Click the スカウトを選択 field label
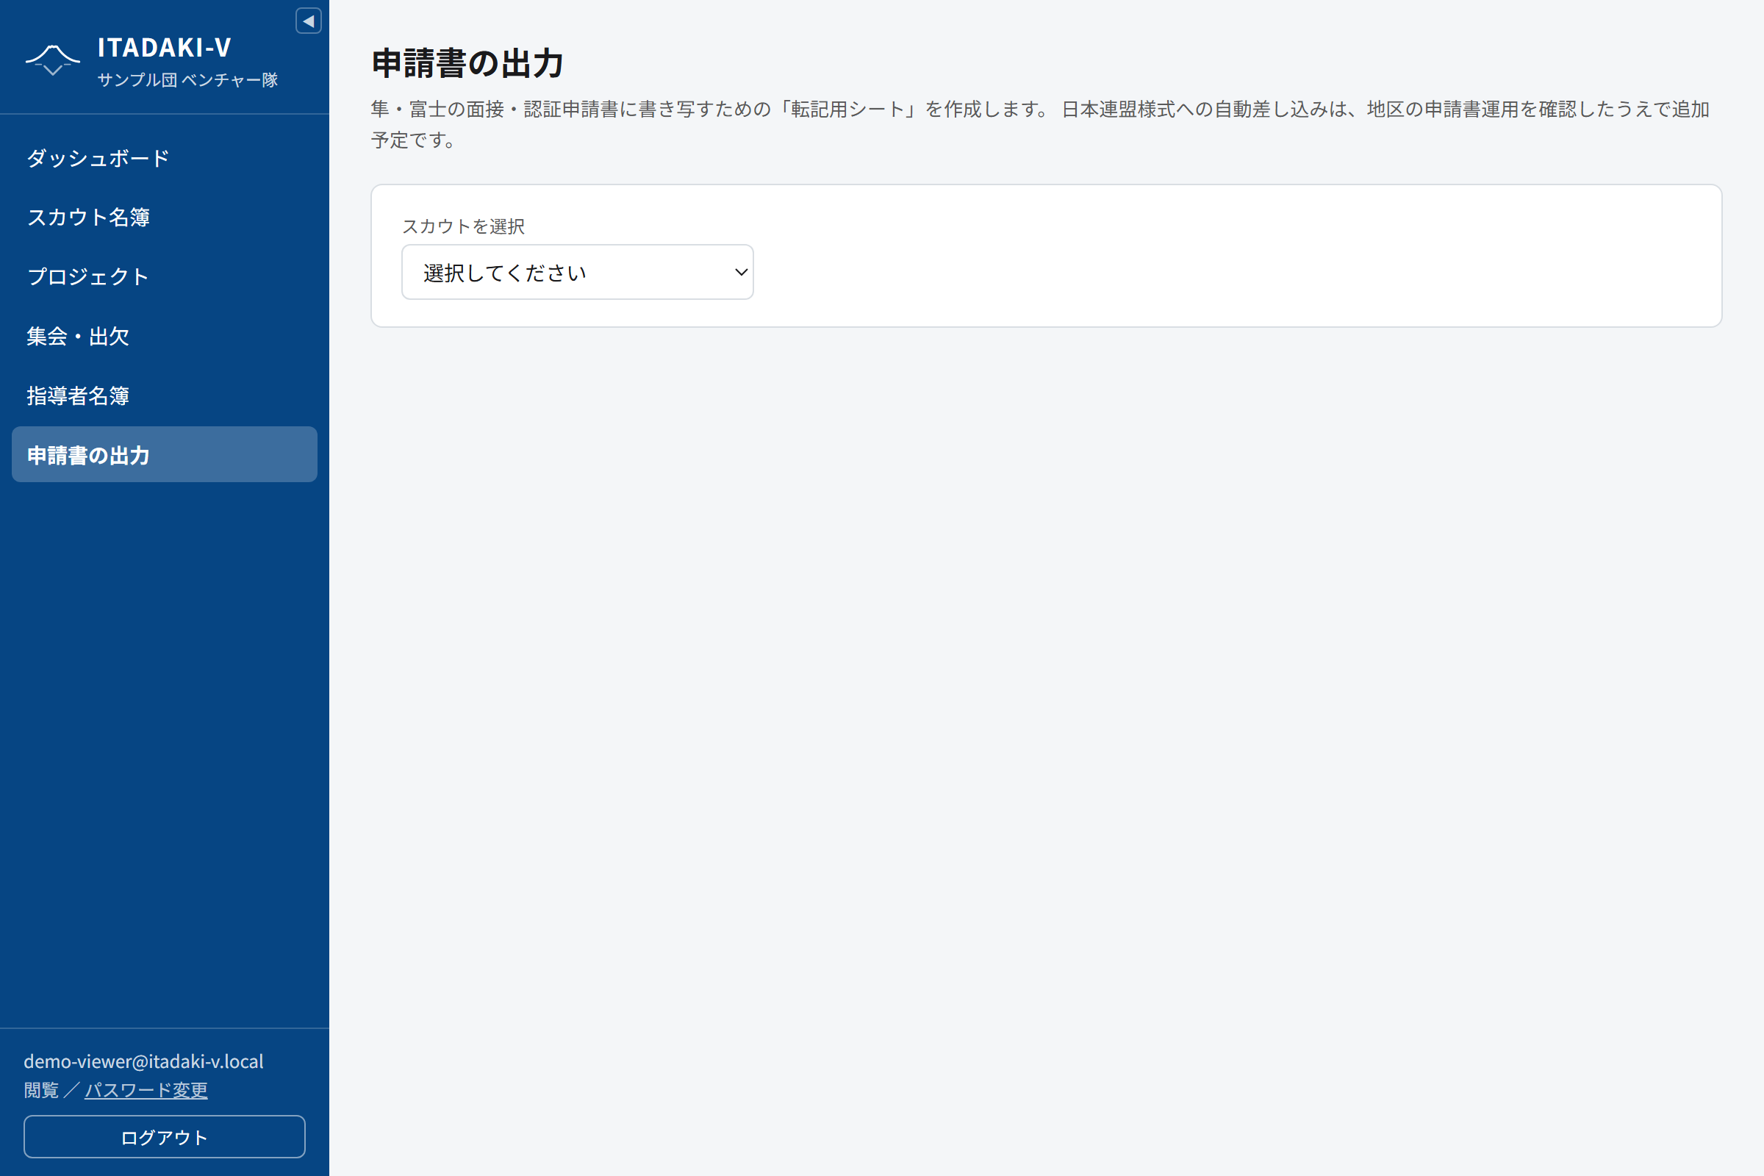Viewport: 1764px width, 1176px height. [x=464, y=226]
